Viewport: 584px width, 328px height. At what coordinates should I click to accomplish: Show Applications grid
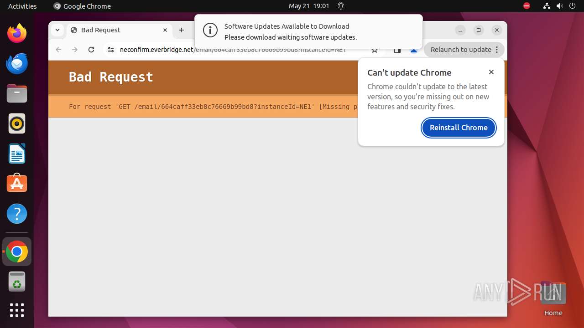[x=17, y=310]
